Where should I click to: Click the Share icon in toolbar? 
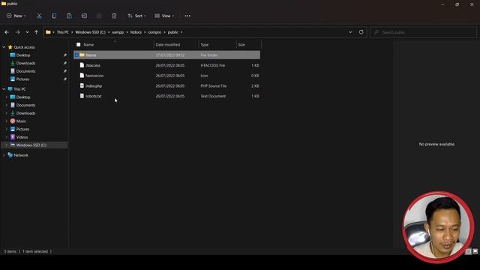99,16
